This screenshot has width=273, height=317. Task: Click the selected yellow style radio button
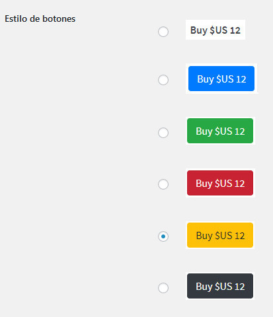point(163,236)
